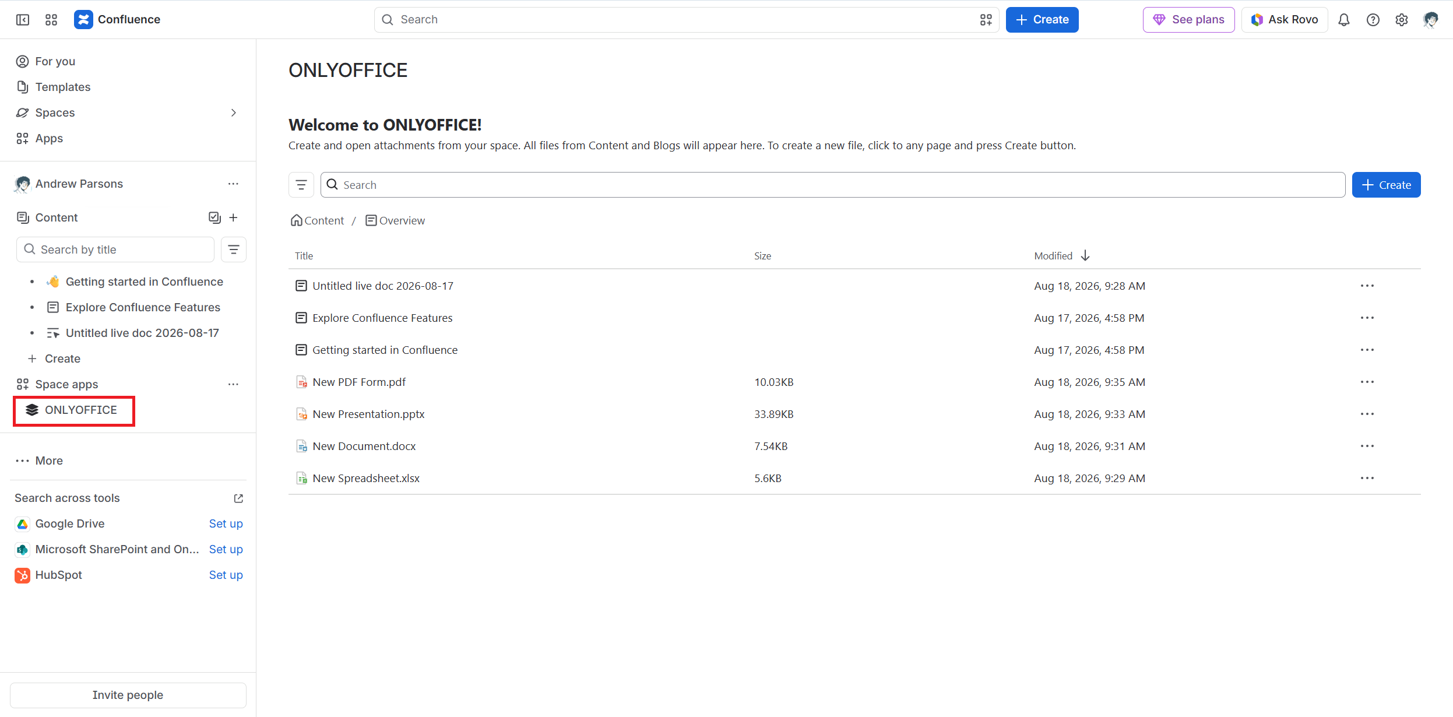Screen dimensions: 1453x717
Task: Open Andrew Parsons space more options
Action: 233,184
